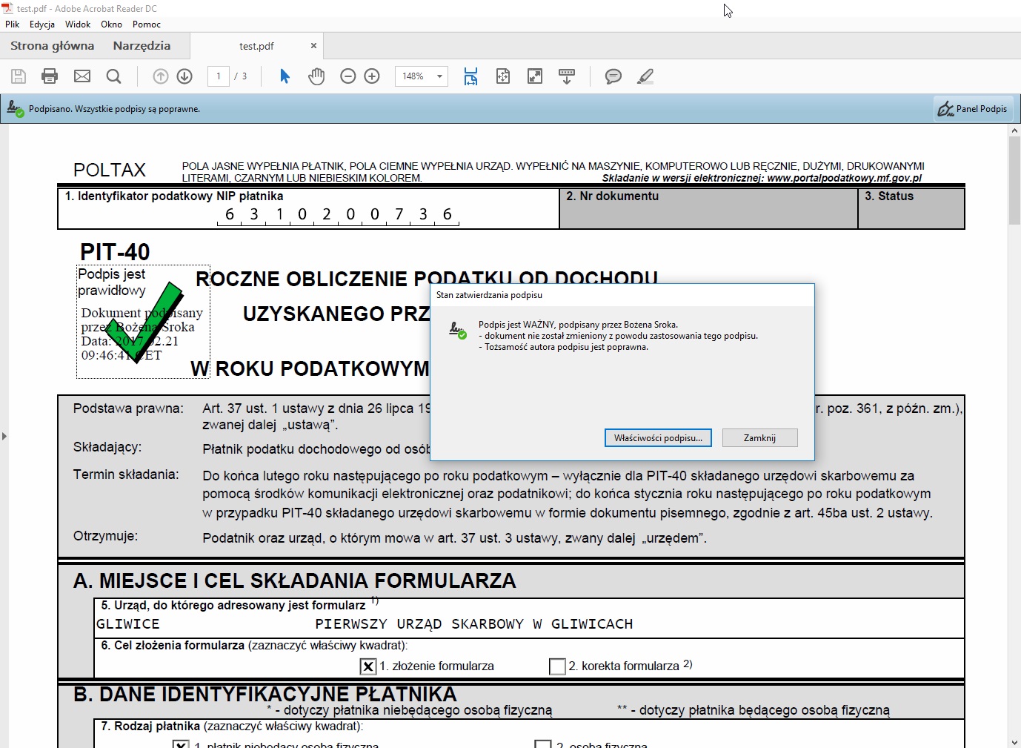Click signature status icon in blue bar
The width and height of the screenshot is (1021, 748).
(16, 109)
